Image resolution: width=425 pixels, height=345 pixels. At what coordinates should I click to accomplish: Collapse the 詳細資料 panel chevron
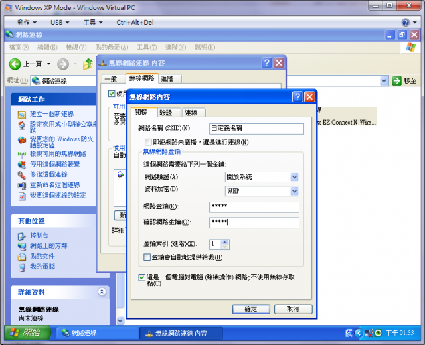tap(102, 292)
